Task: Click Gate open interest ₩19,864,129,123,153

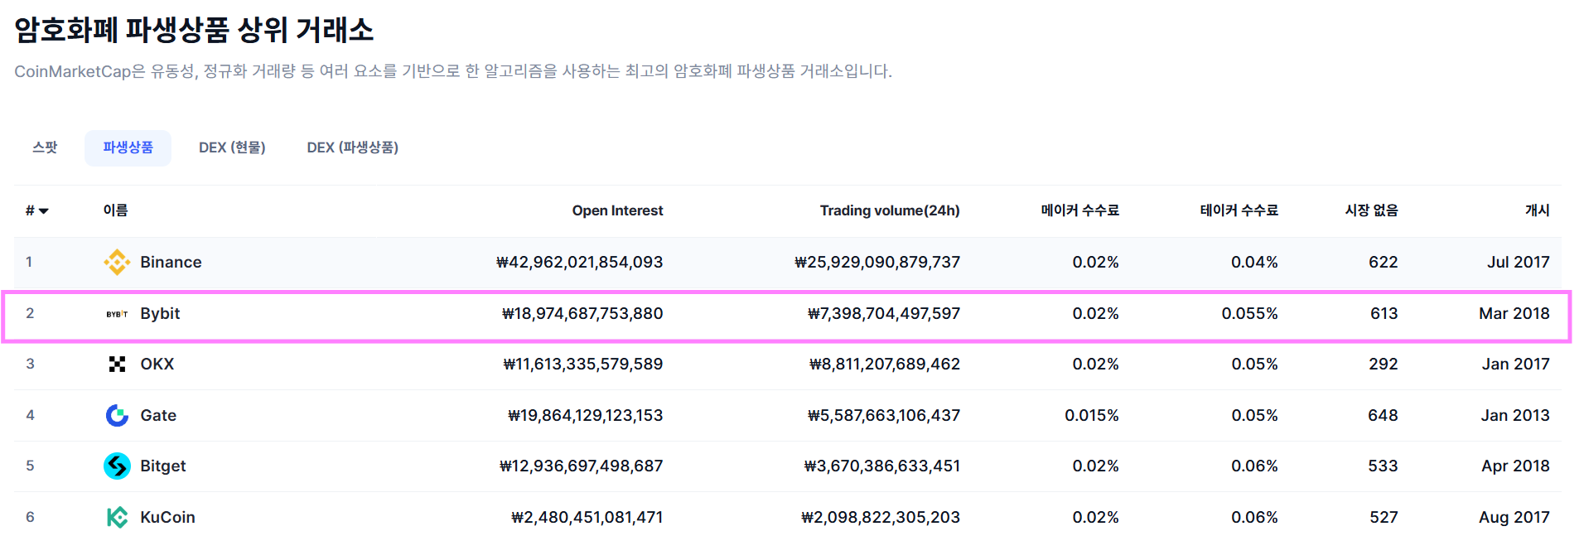Action: coord(585,416)
